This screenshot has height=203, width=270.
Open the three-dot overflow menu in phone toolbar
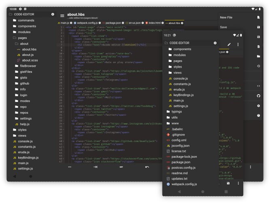click(238, 44)
